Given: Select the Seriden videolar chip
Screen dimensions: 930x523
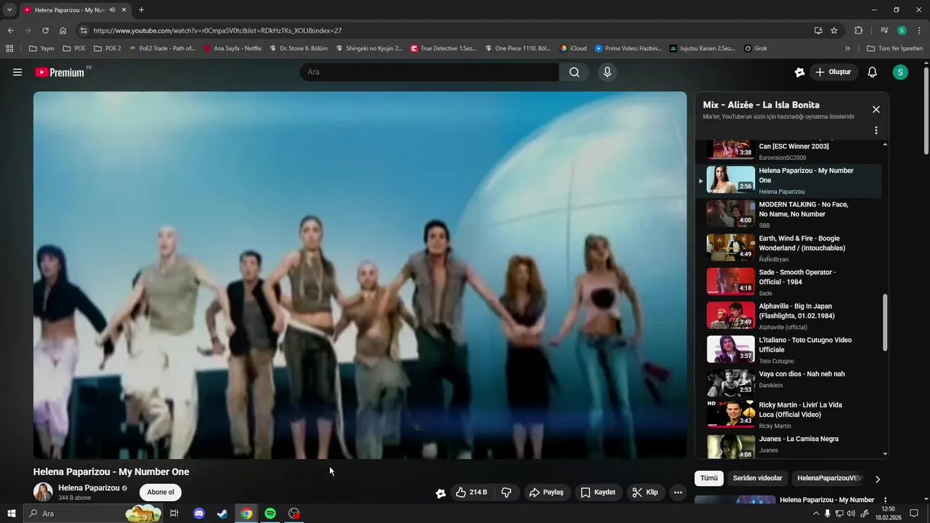Looking at the screenshot, I should (x=757, y=478).
